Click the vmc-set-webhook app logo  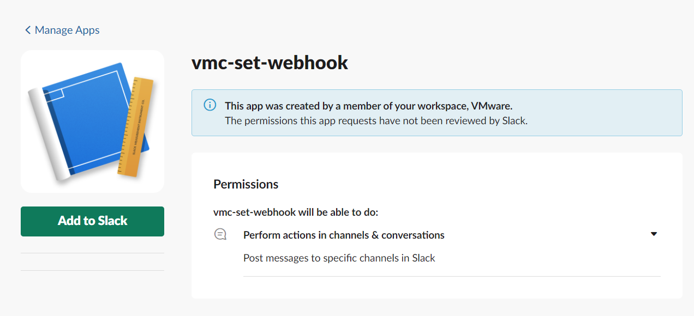point(92,120)
